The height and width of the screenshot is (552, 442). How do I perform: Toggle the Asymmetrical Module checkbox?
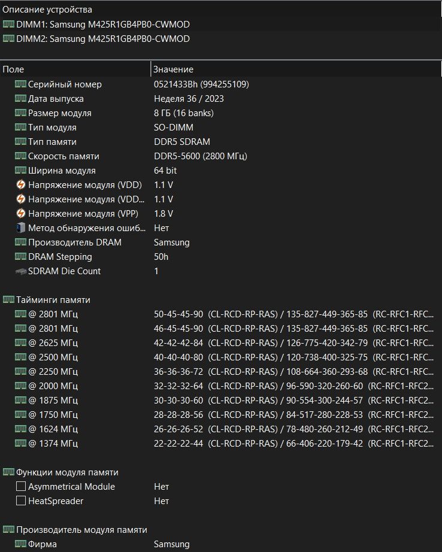[21, 487]
